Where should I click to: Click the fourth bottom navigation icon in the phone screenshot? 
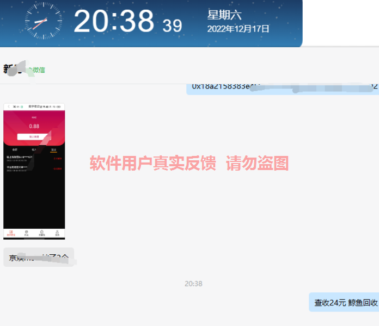(57, 233)
